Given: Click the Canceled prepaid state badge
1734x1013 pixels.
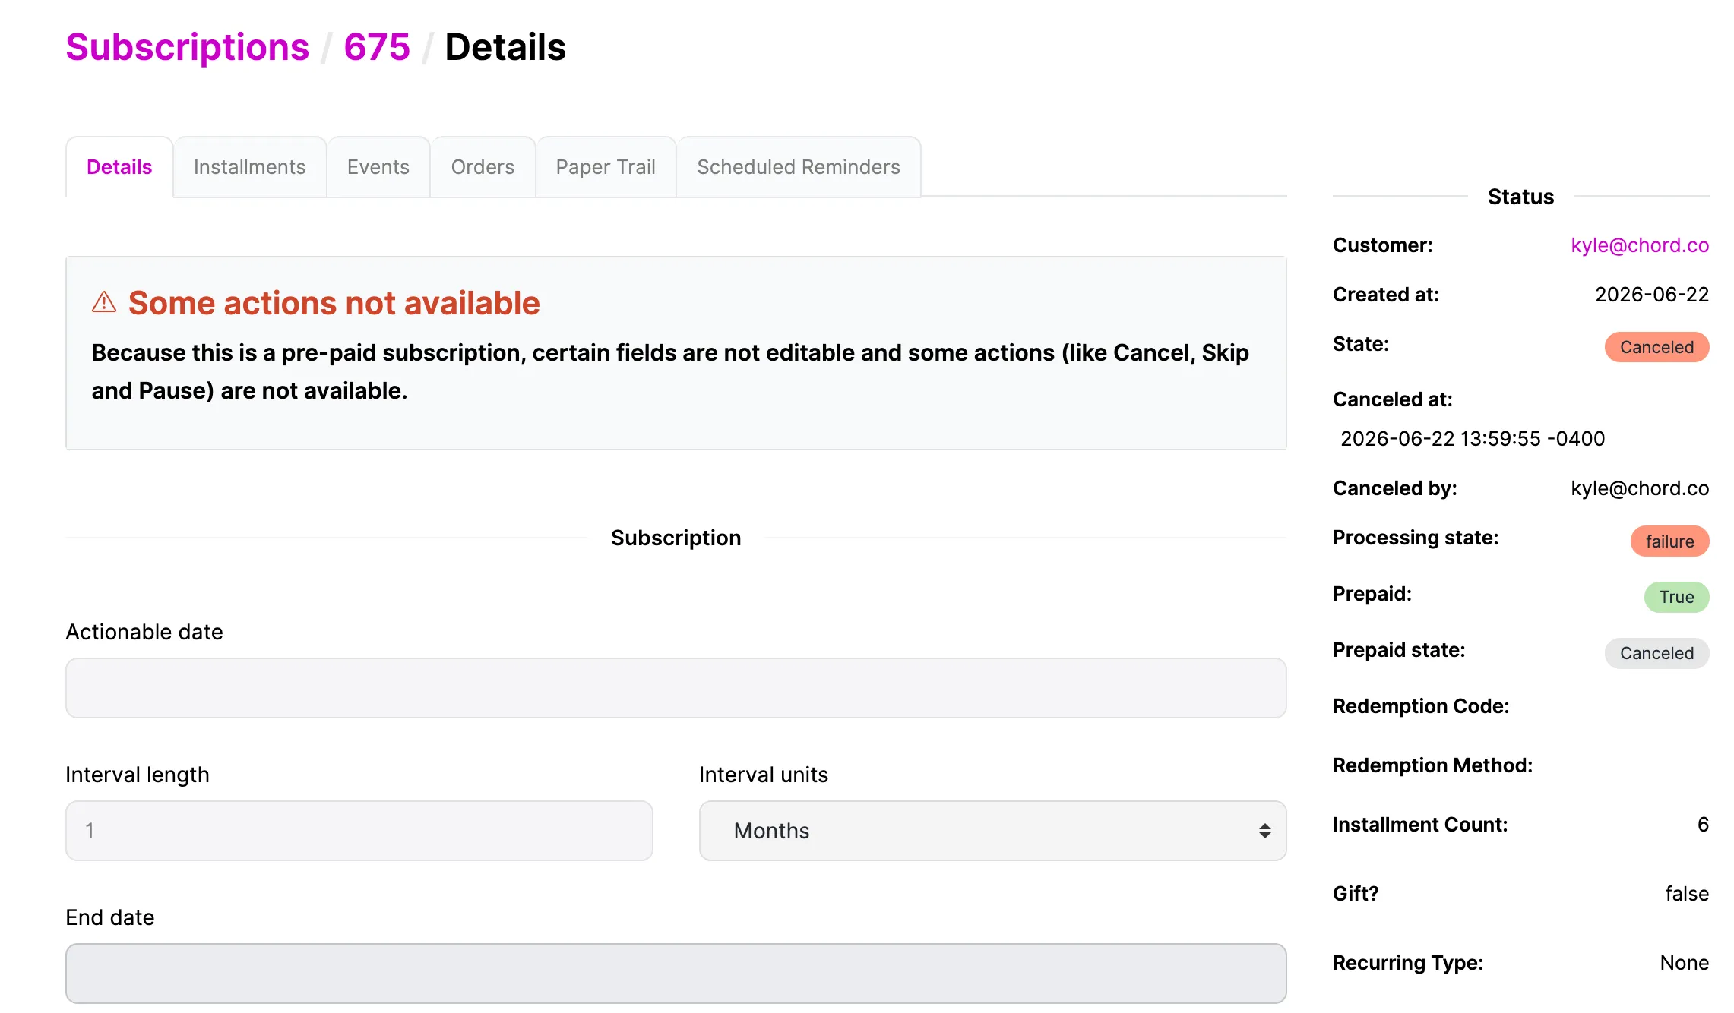Looking at the screenshot, I should click(1656, 653).
